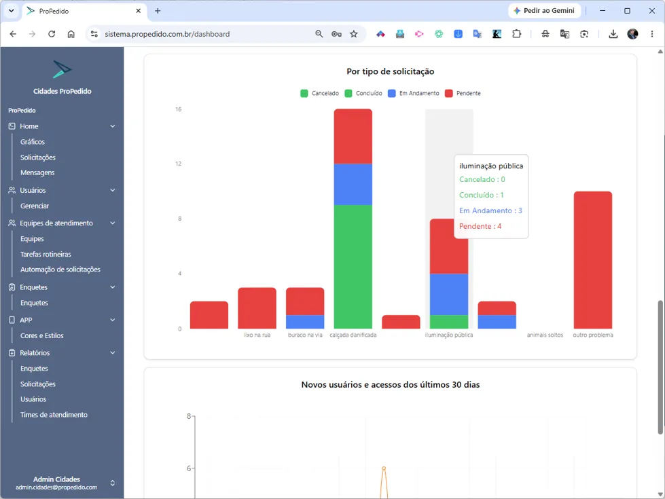Viewport: 665px width, 499px height.
Task: Click the green flower-shaped extension icon
Action: [439, 34]
